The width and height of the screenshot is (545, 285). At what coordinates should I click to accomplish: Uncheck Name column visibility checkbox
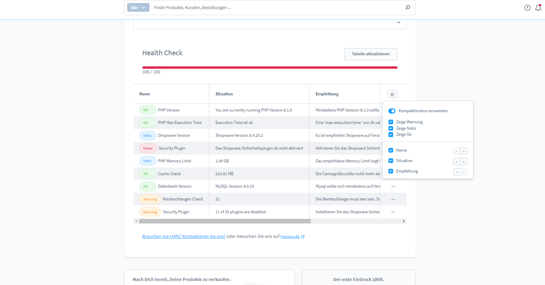[x=391, y=150]
